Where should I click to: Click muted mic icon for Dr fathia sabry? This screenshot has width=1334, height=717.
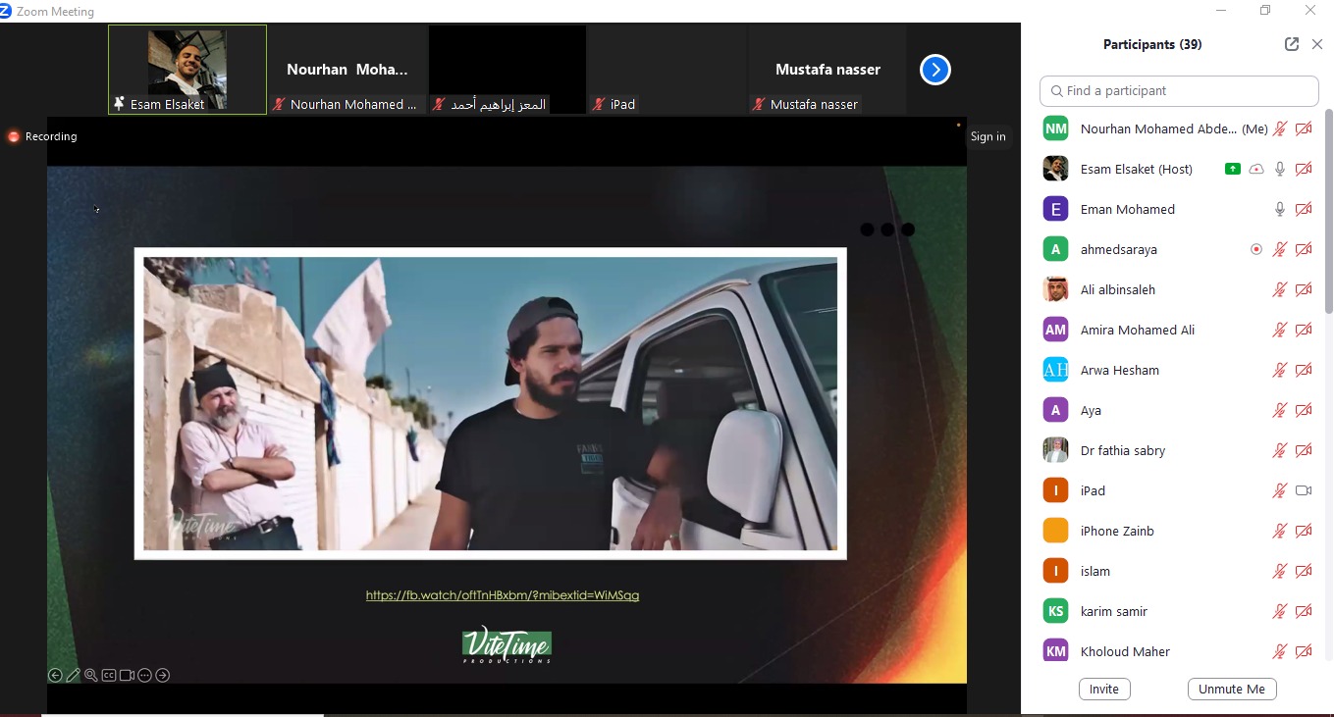[x=1279, y=451]
